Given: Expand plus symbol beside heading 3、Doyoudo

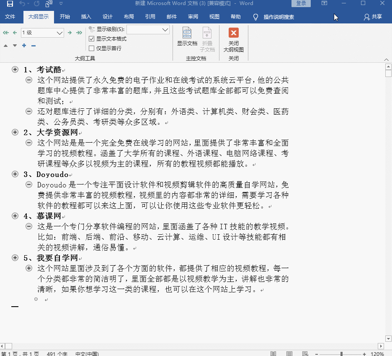Looking at the screenshot, I should coord(15,174).
